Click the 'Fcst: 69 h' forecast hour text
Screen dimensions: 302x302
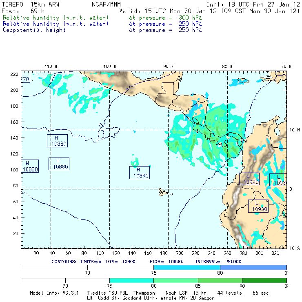(23, 11)
